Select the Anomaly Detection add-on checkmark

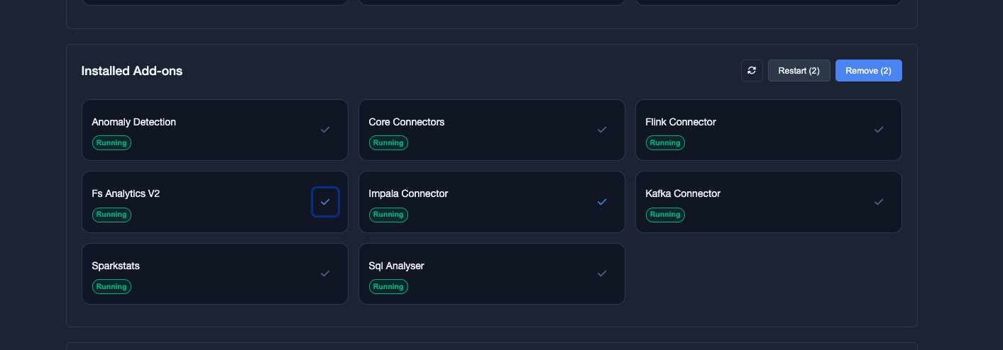[325, 130]
